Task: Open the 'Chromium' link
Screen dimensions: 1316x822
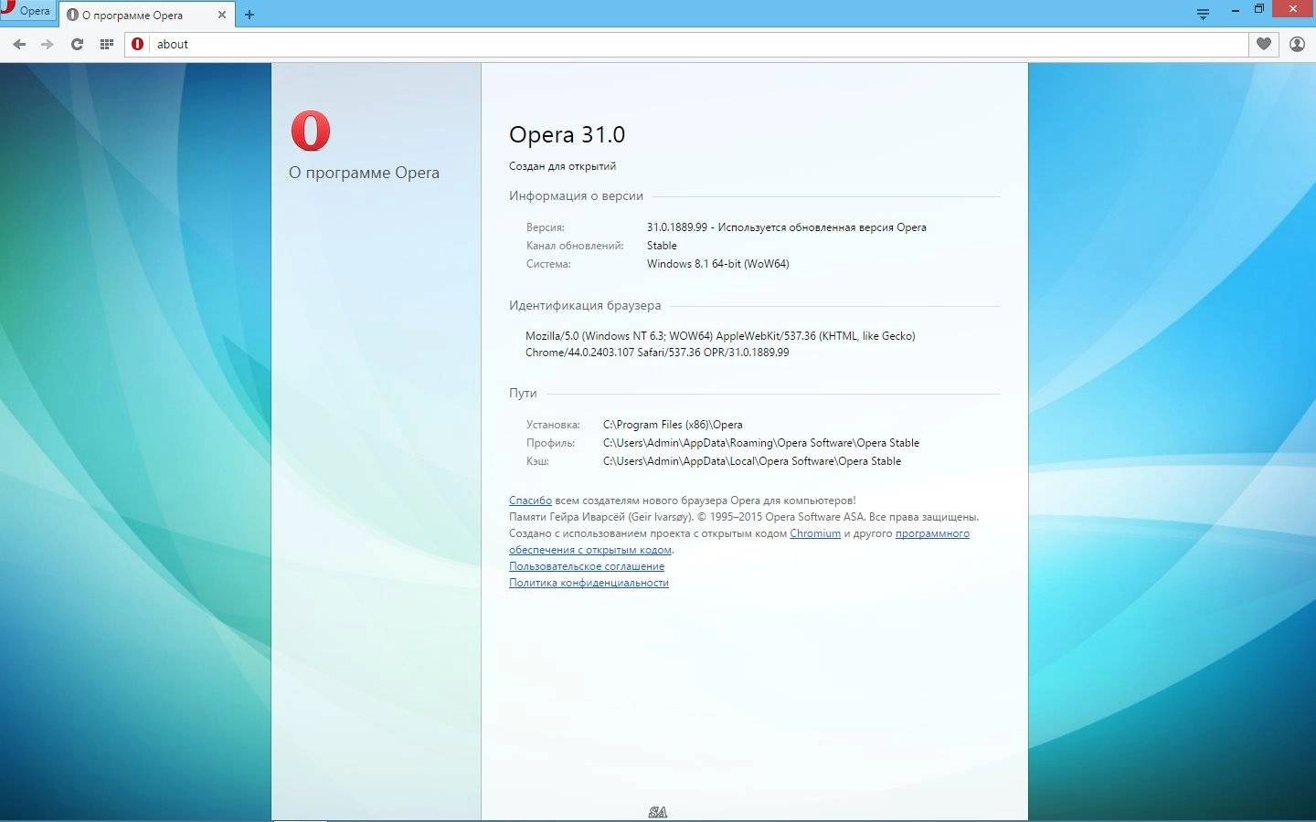Action: (815, 533)
